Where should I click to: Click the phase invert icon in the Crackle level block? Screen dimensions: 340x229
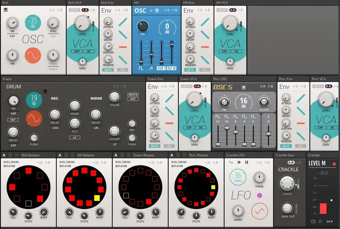pos(320,221)
